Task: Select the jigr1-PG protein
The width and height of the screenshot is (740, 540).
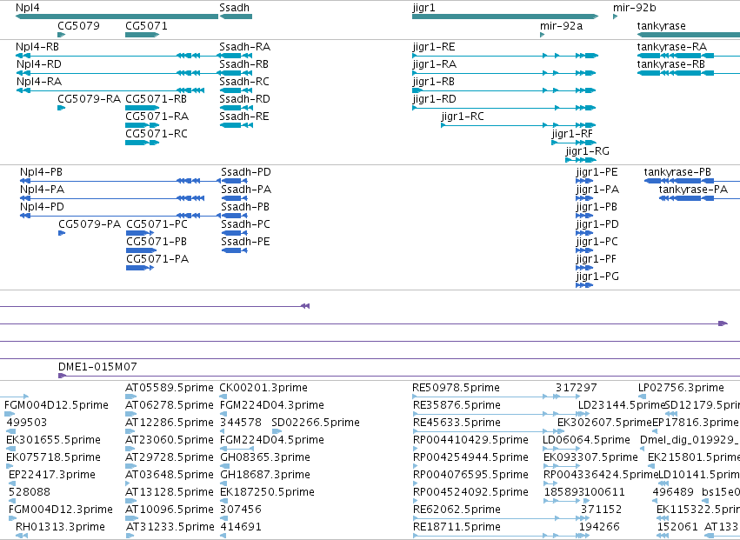Action: [x=584, y=285]
